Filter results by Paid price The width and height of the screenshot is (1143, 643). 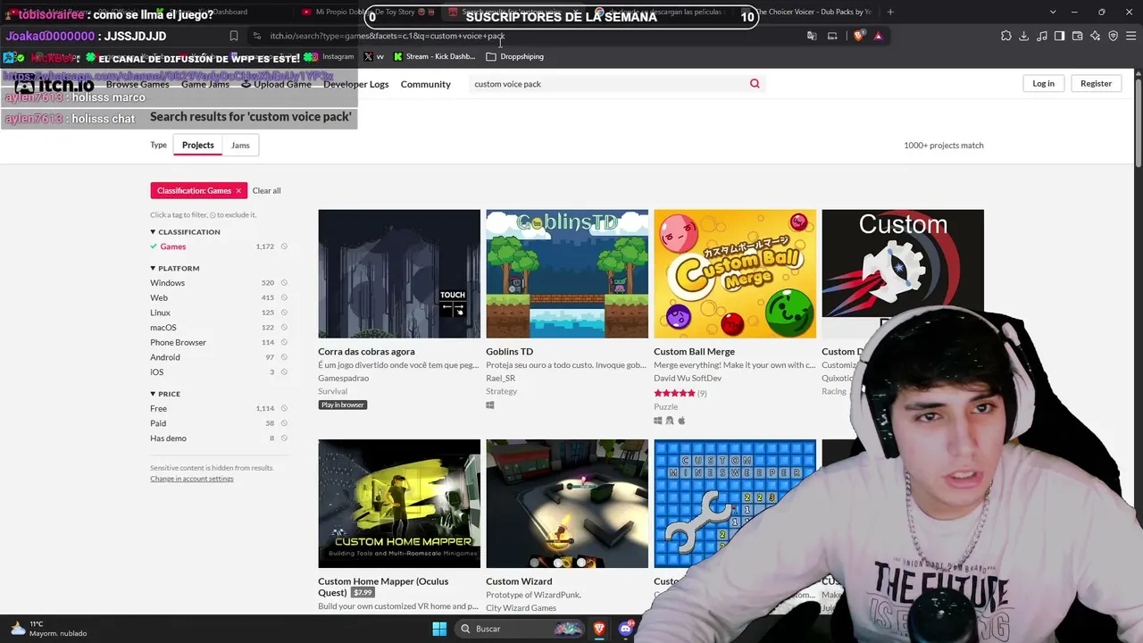158,423
